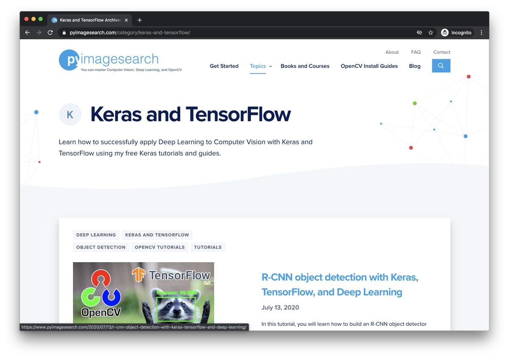The height and width of the screenshot is (359, 509).
Task: Open OpenCV Install Guides menu item
Action: click(x=369, y=66)
